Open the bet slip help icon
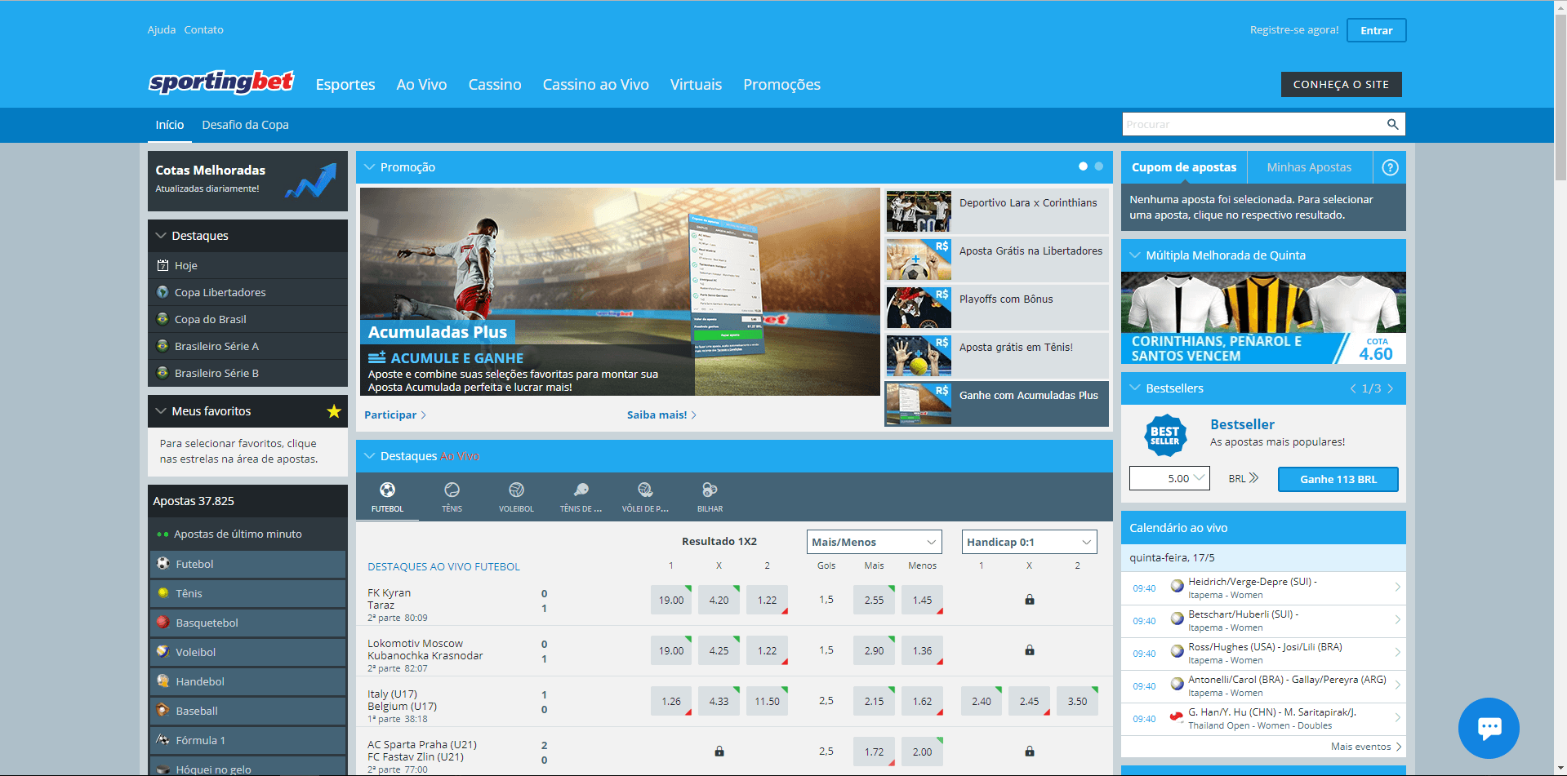 pos(1390,167)
